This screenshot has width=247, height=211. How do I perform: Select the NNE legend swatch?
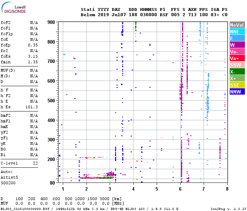tap(237, 32)
